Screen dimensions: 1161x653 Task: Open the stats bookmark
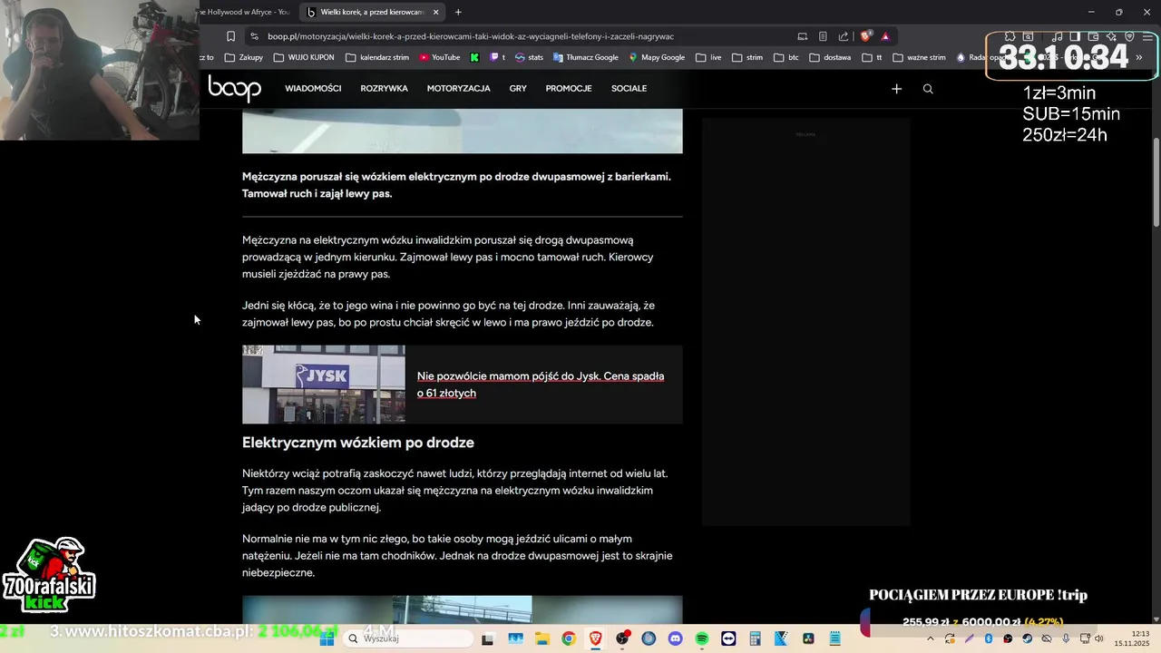pyautogui.click(x=529, y=57)
